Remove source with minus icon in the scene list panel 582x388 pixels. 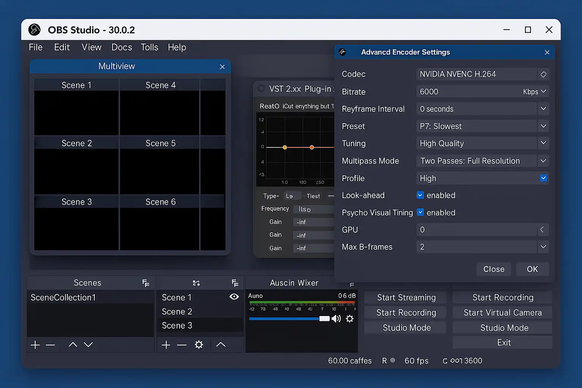pos(182,345)
